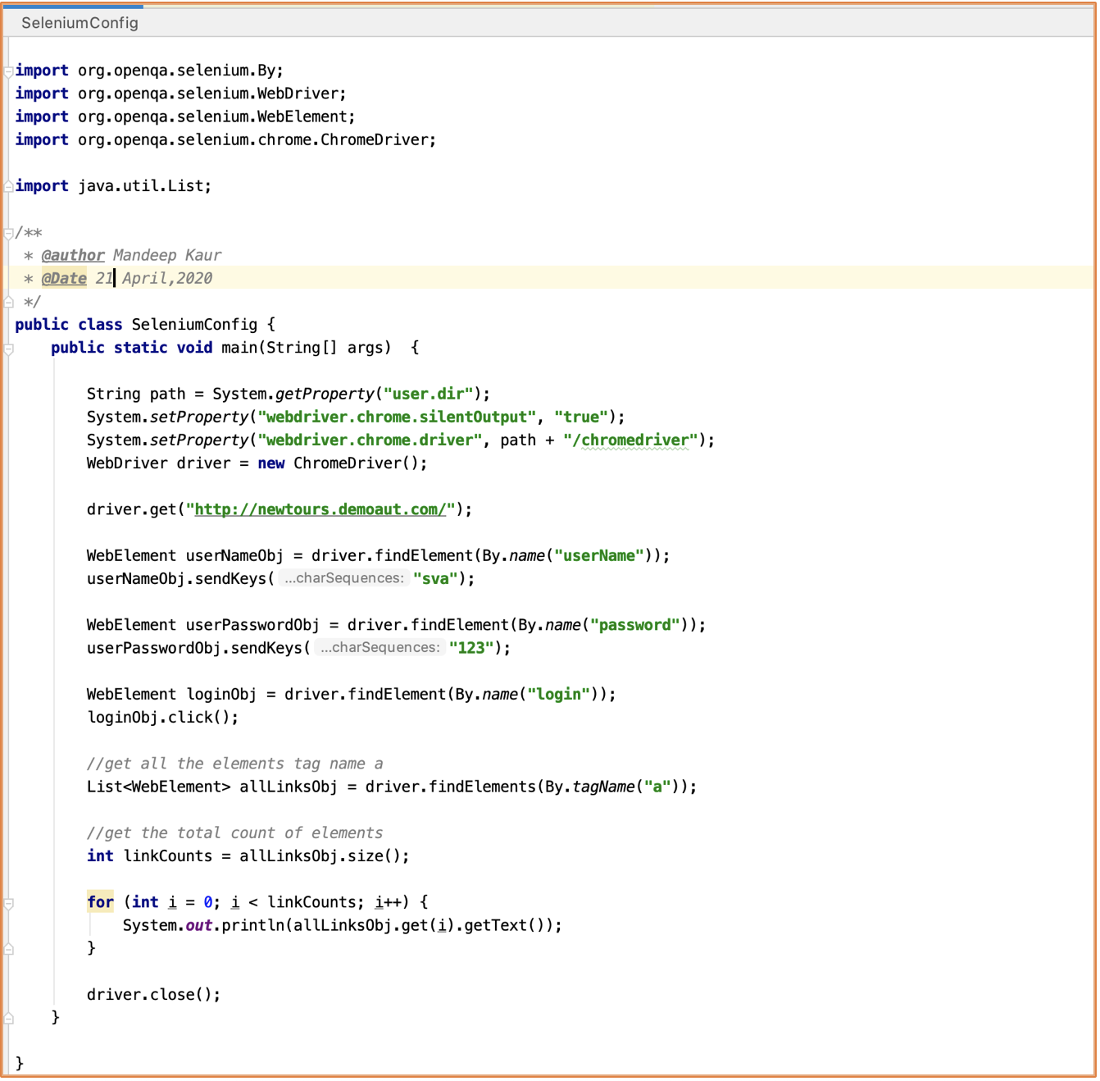Click the "true" string literal
1100x1081 pixels.
581,417
